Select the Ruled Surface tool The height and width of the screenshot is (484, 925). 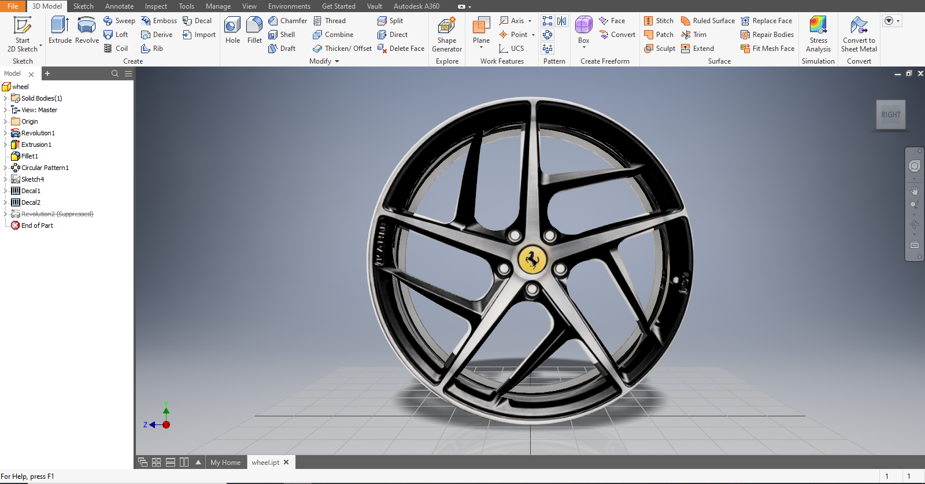(x=708, y=21)
